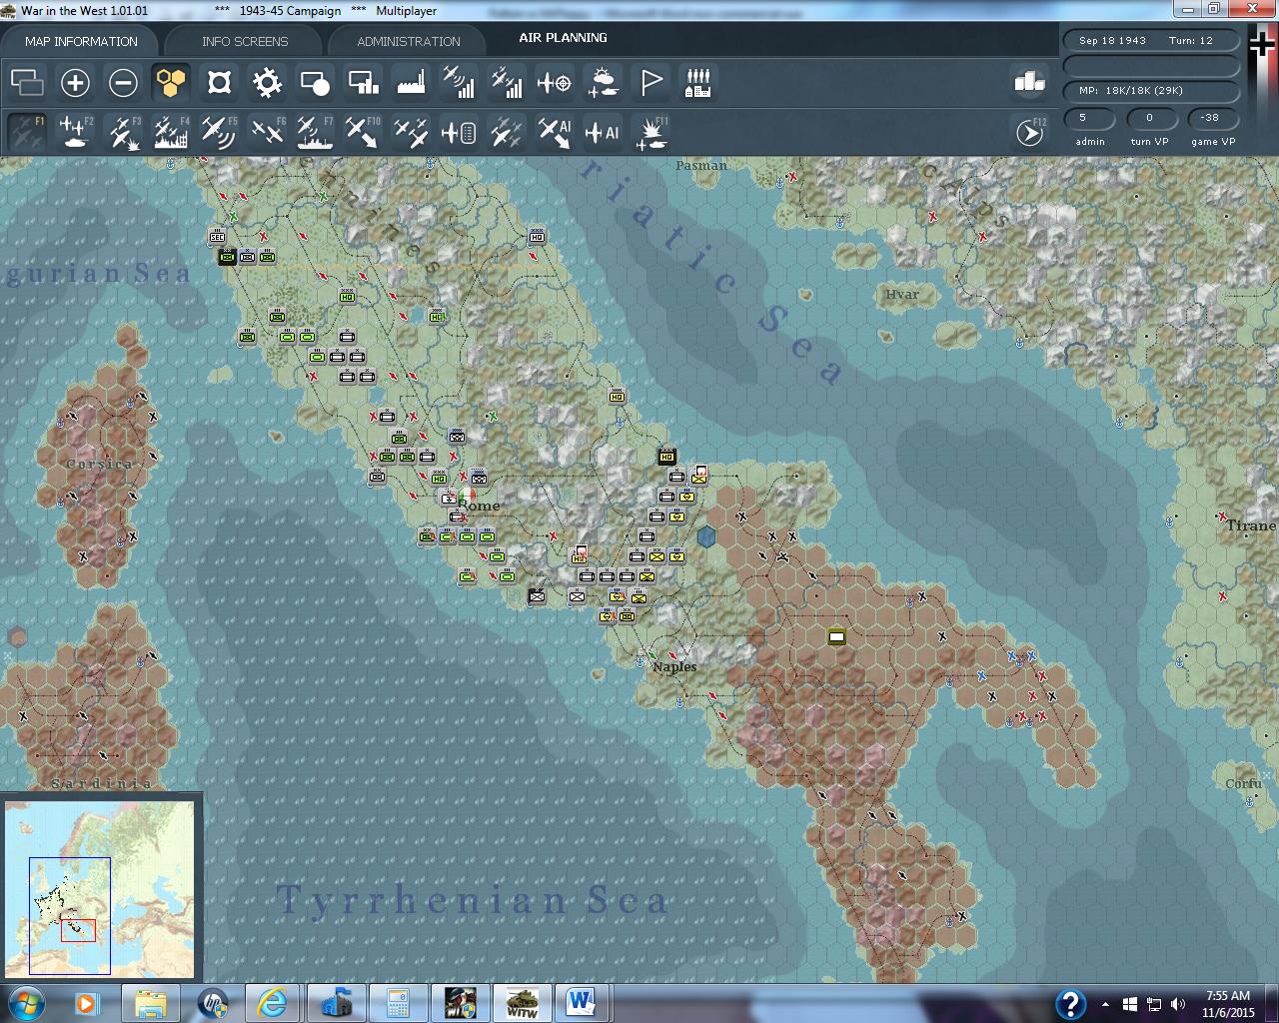1279x1023 pixels.
Task: Click the screen with bar chart icon
Action: coord(363,82)
